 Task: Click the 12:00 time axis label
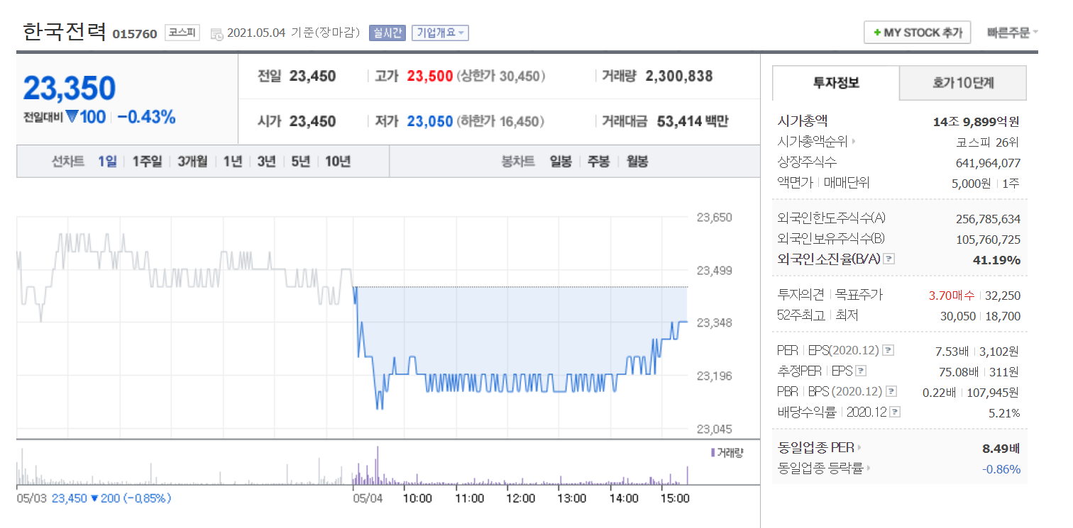[x=520, y=498]
